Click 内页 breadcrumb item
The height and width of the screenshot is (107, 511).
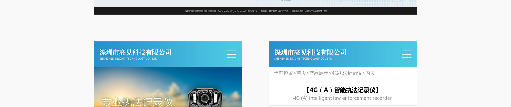370,73
